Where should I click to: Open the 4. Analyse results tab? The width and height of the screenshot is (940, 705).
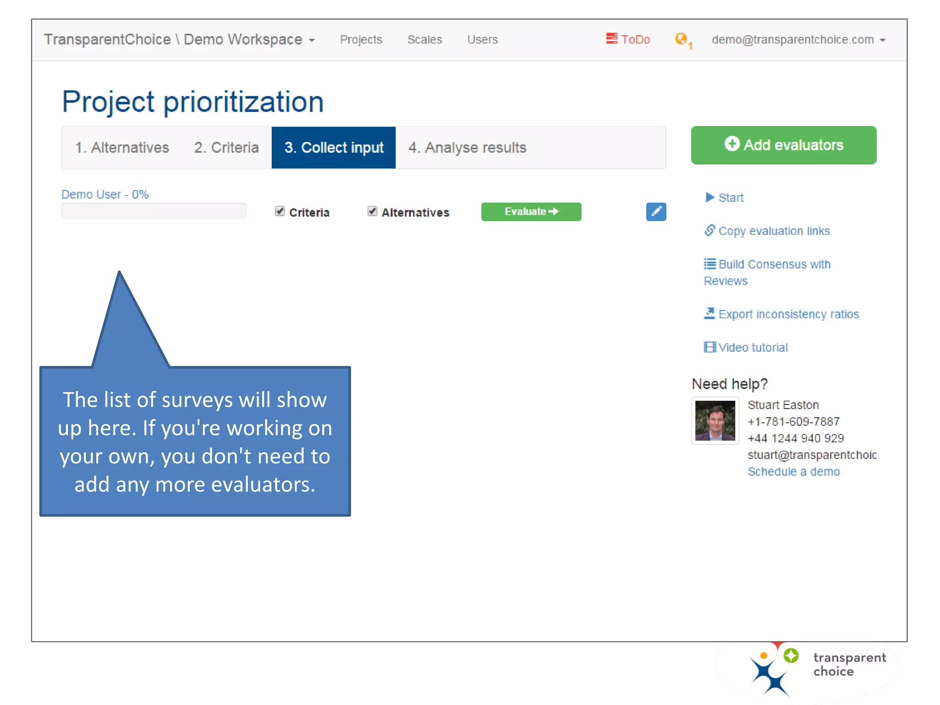tap(467, 148)
